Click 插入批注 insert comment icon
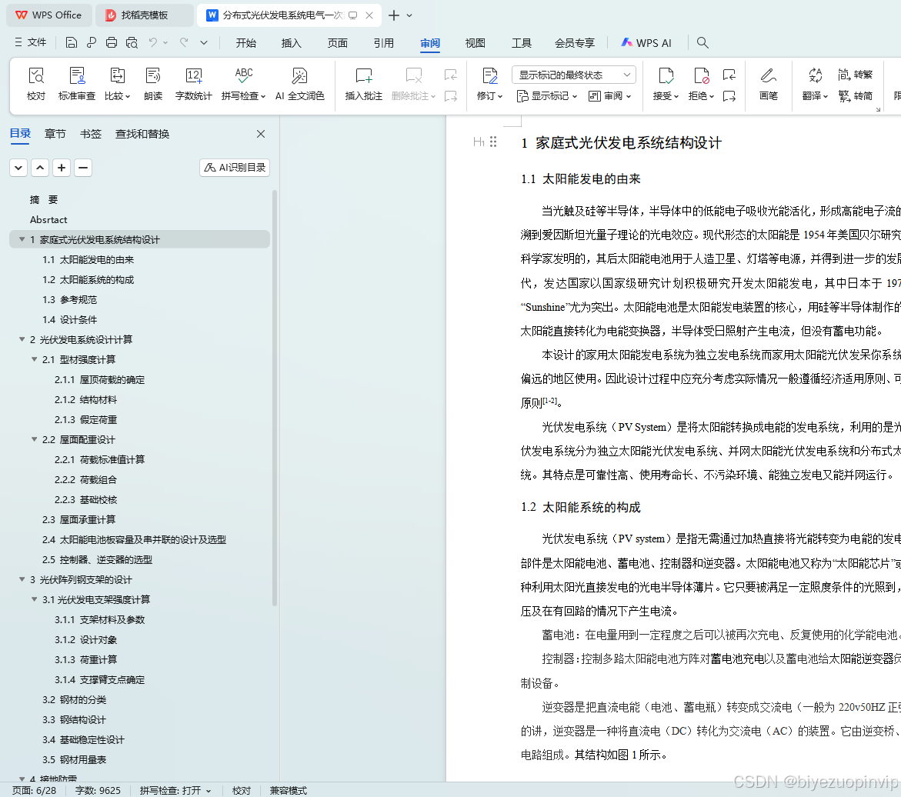Screen dimensions: 901x797 364,83
